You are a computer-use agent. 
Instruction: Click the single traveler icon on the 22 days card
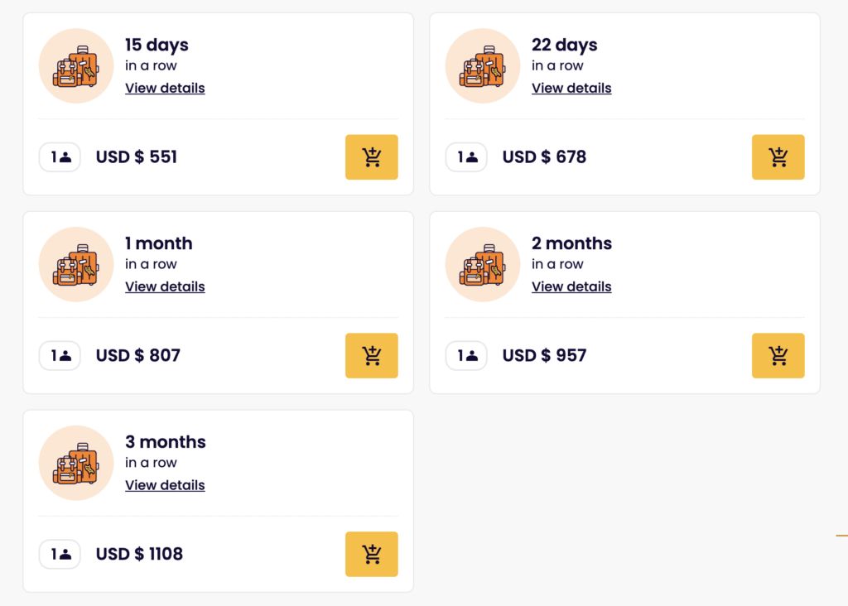click(x=465, y=156)
